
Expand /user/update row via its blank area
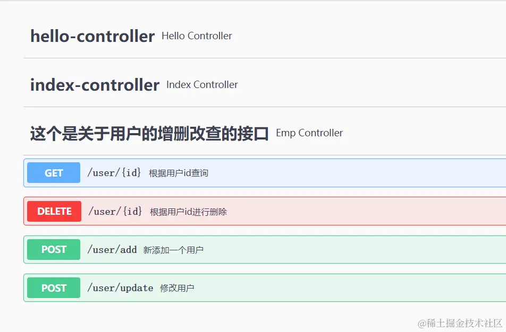(345, 288)
